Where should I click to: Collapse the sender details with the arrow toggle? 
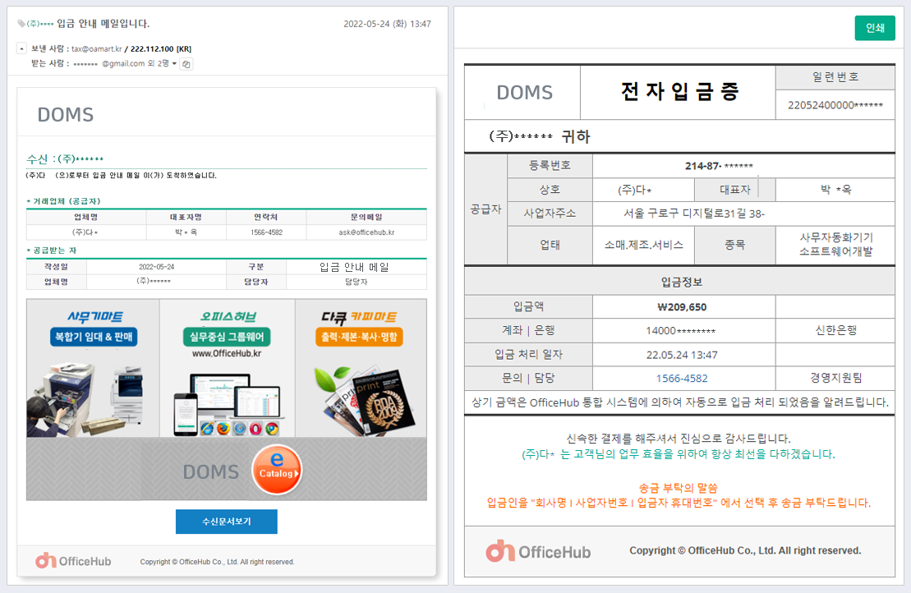[x=21, y=48]
